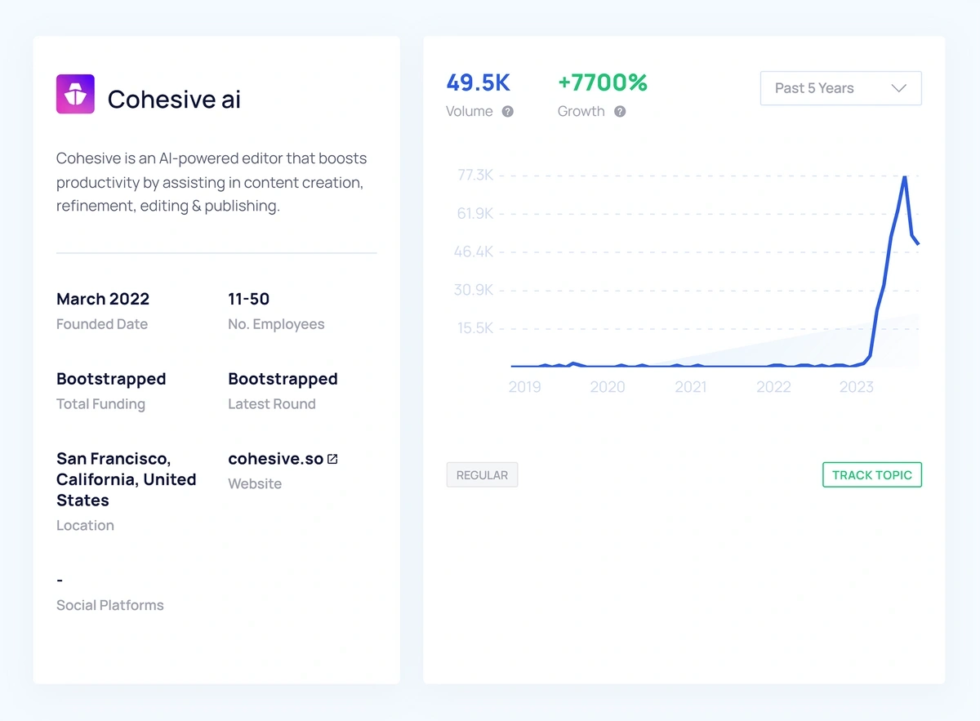Click the Cohesive description paragraph

coord(212,182)
